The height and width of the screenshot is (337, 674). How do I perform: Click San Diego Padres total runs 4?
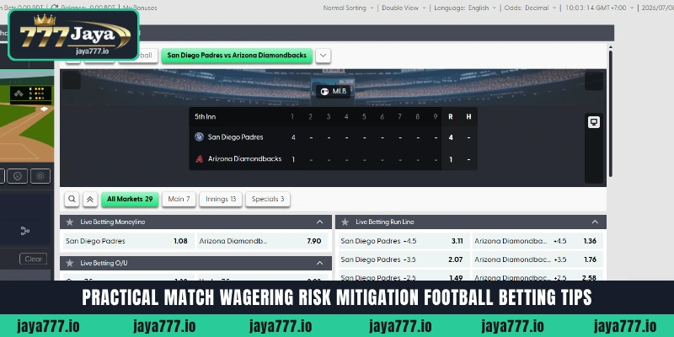pyautogui.click(x=451, y=137)
